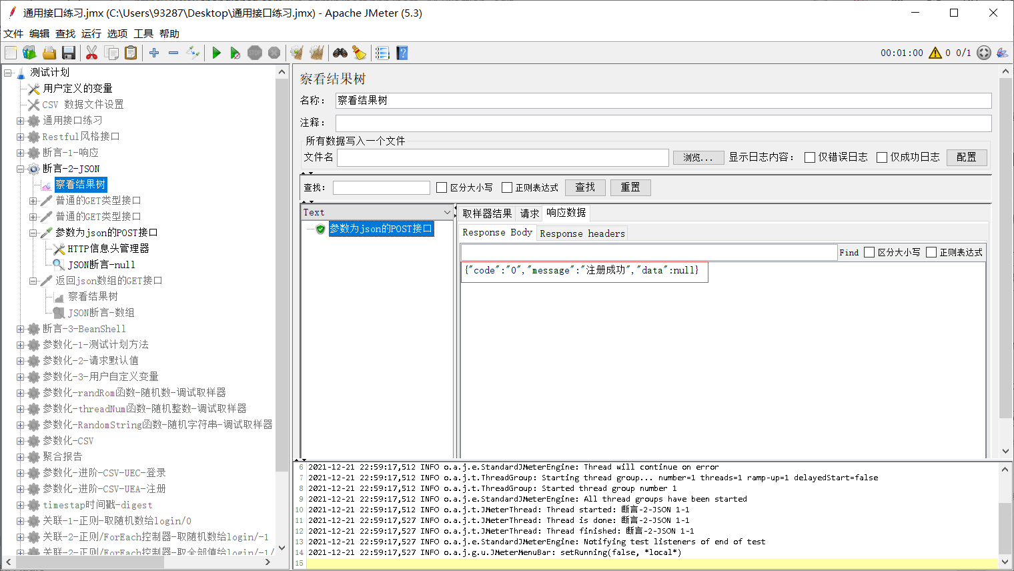Clear all results with double broom icon
The height and width of the screenshot is (571, 1014).
pyautogui.click(x=317, y=53)
